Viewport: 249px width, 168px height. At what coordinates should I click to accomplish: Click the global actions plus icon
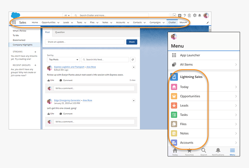pos(180,15)
